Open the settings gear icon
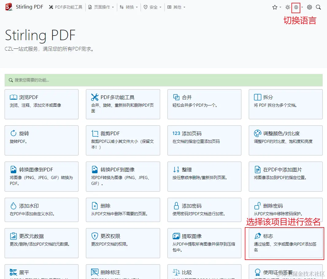The width and height of the screenshot is (327, 279). [310, 7]
